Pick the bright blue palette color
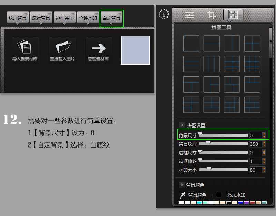The width and height of the screenshot is (276, 216). 240,203
